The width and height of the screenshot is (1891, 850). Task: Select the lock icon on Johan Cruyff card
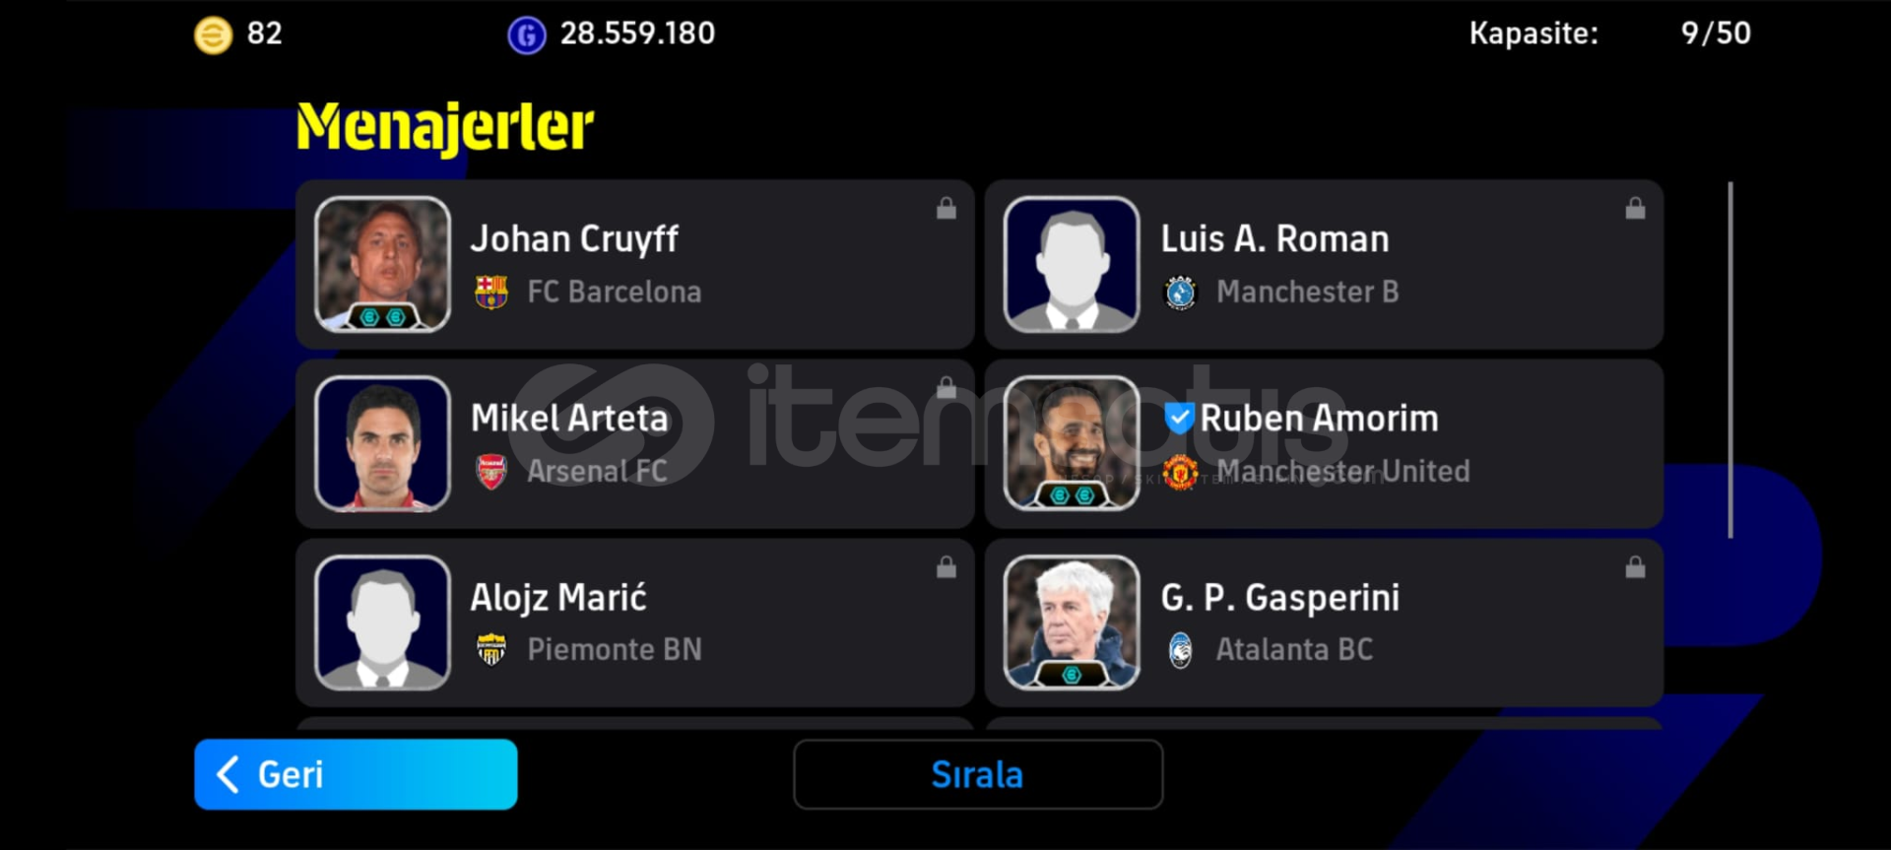click(x=946, y=208)
